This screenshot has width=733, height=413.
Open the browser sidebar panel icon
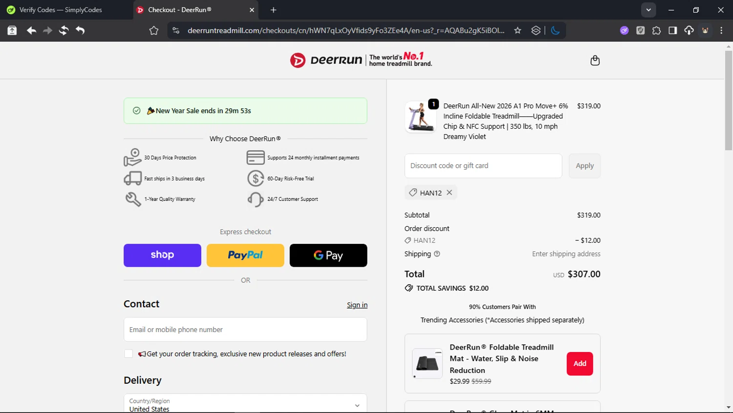click(672, 30)
